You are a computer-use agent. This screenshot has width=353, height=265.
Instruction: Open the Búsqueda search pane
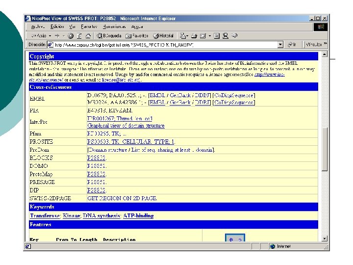click(x=109, y=36)
